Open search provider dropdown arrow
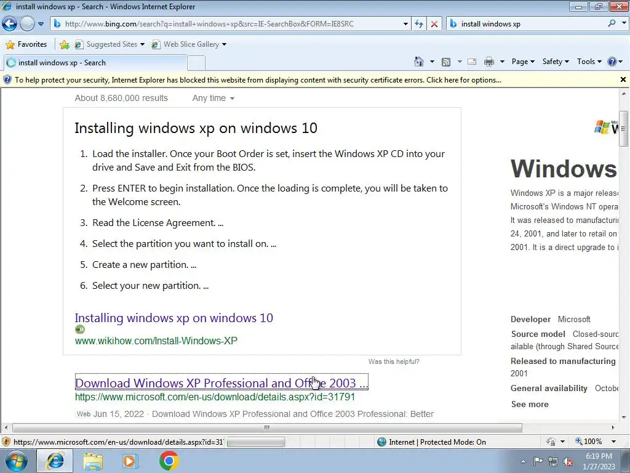This screenshot has height=473, width=630. click(x=624, y=23)
